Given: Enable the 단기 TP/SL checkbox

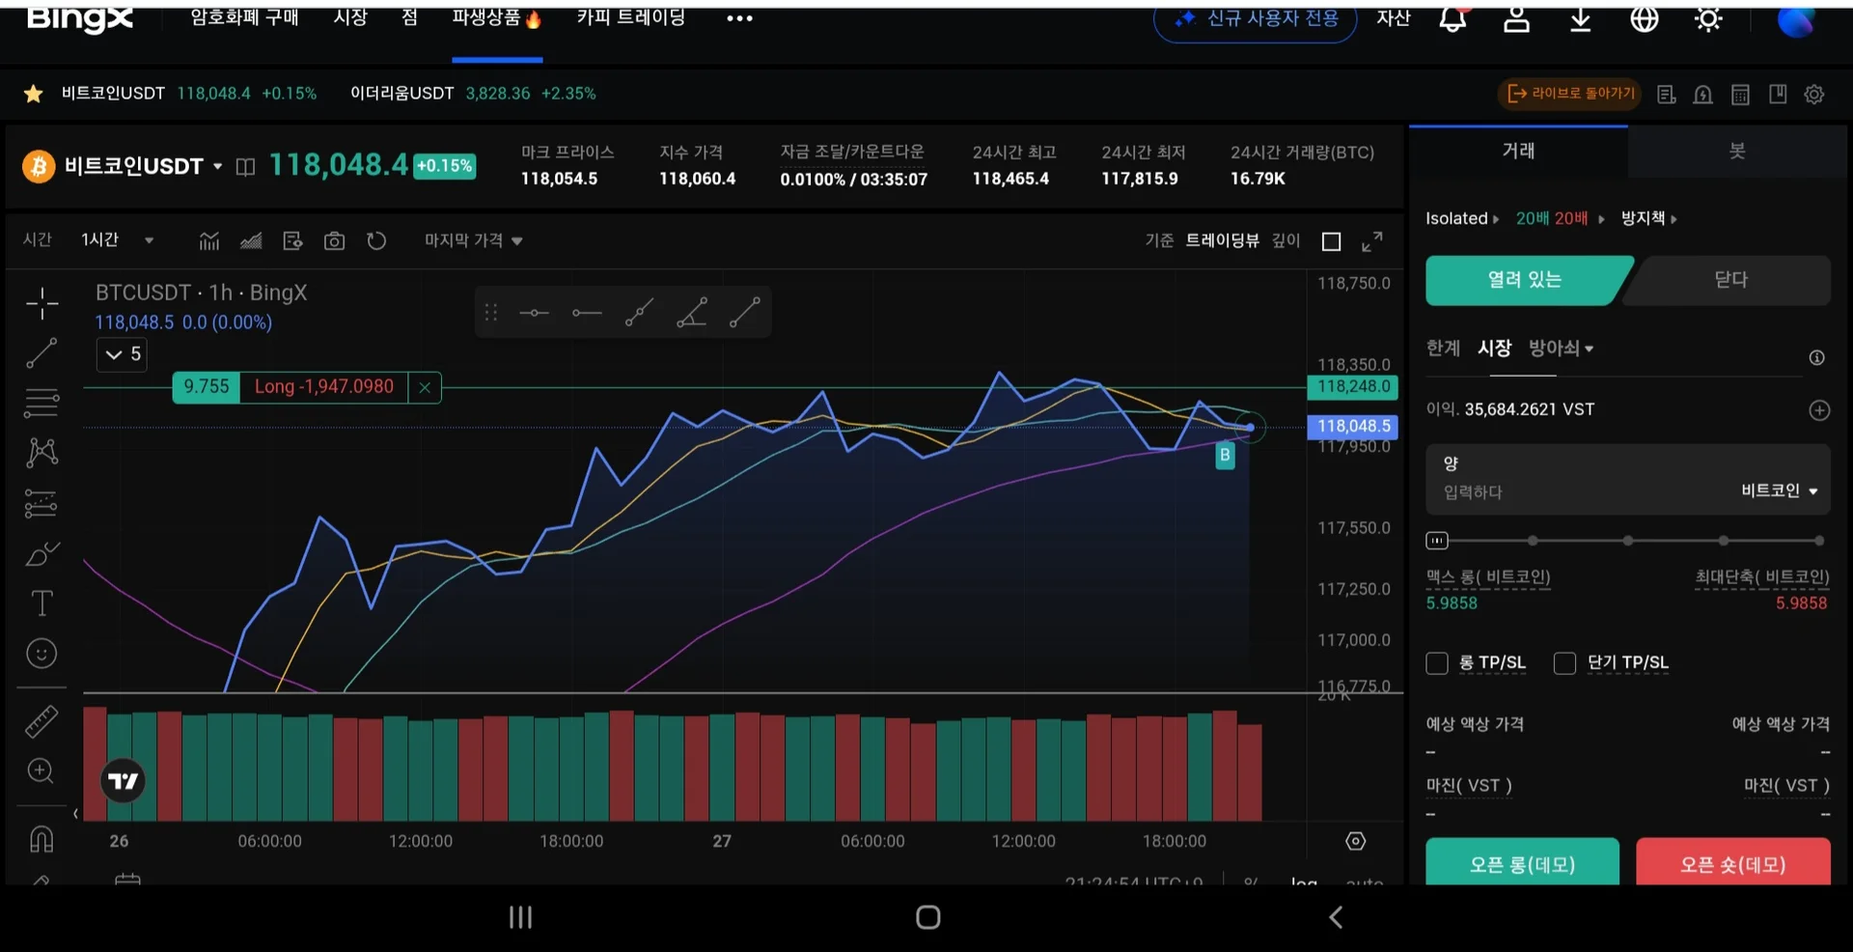Looking at the screenshot, I should tap(1564, 663).
